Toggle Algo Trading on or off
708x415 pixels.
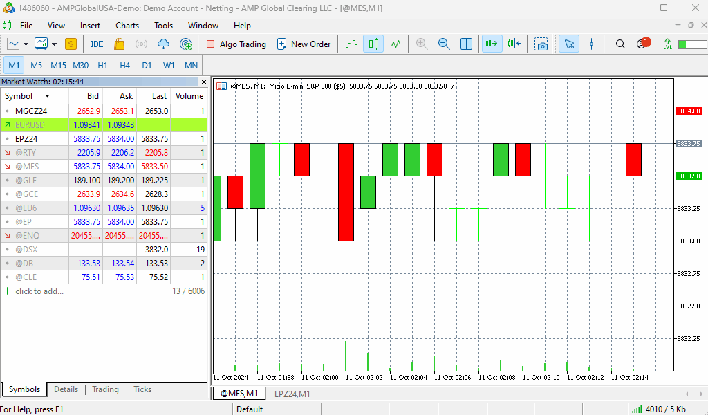click(x=236, y=44)
